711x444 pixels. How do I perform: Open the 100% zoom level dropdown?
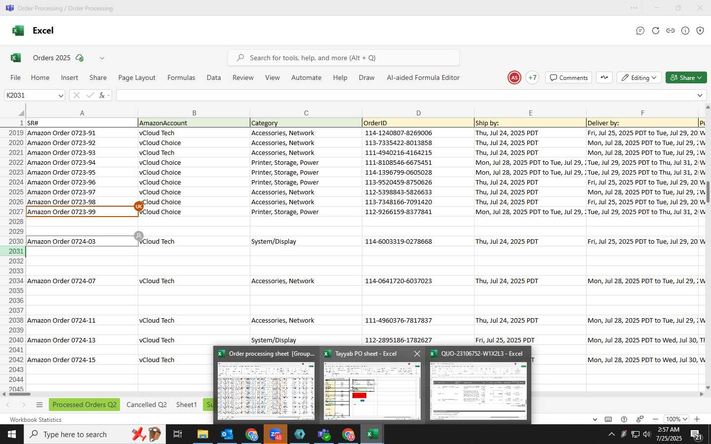tap(676, 419)
